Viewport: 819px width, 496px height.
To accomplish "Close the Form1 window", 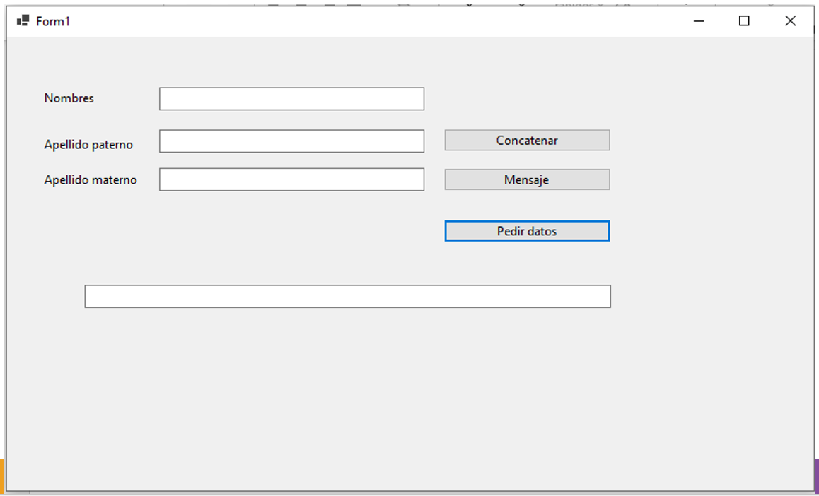I will coord(790,21).
